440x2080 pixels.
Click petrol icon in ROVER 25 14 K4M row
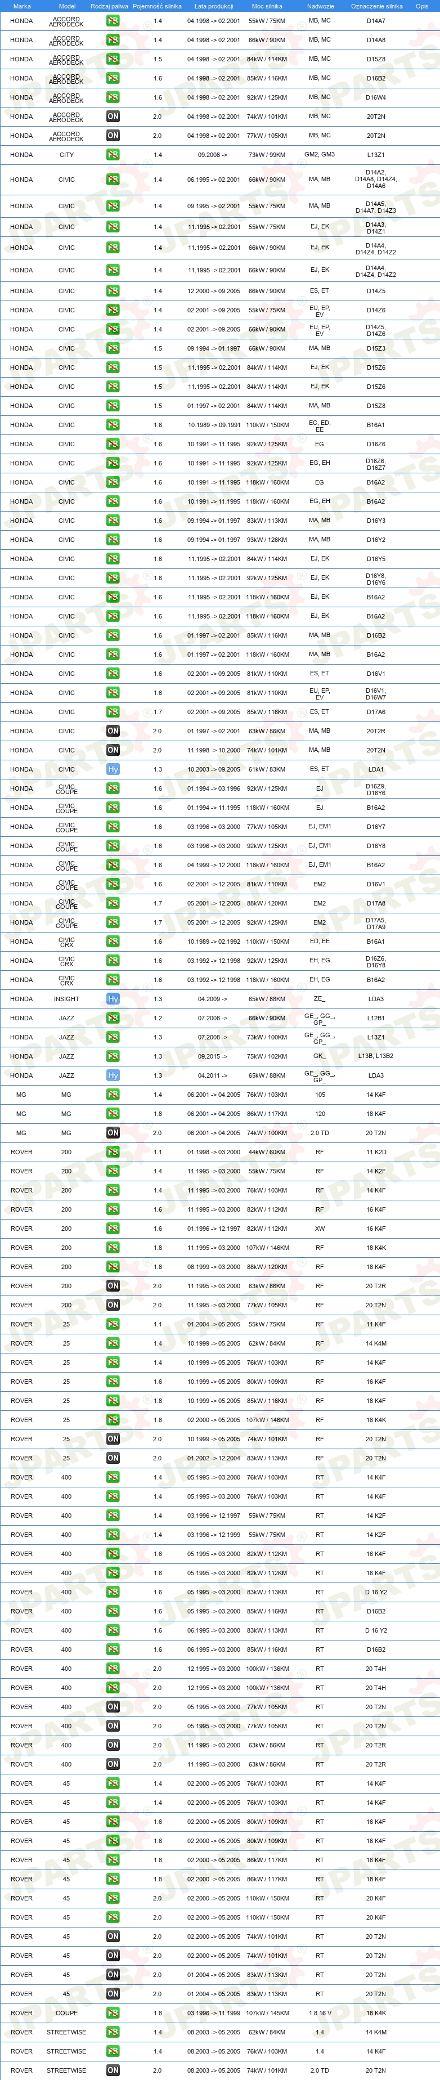(x=113, y=1343)
